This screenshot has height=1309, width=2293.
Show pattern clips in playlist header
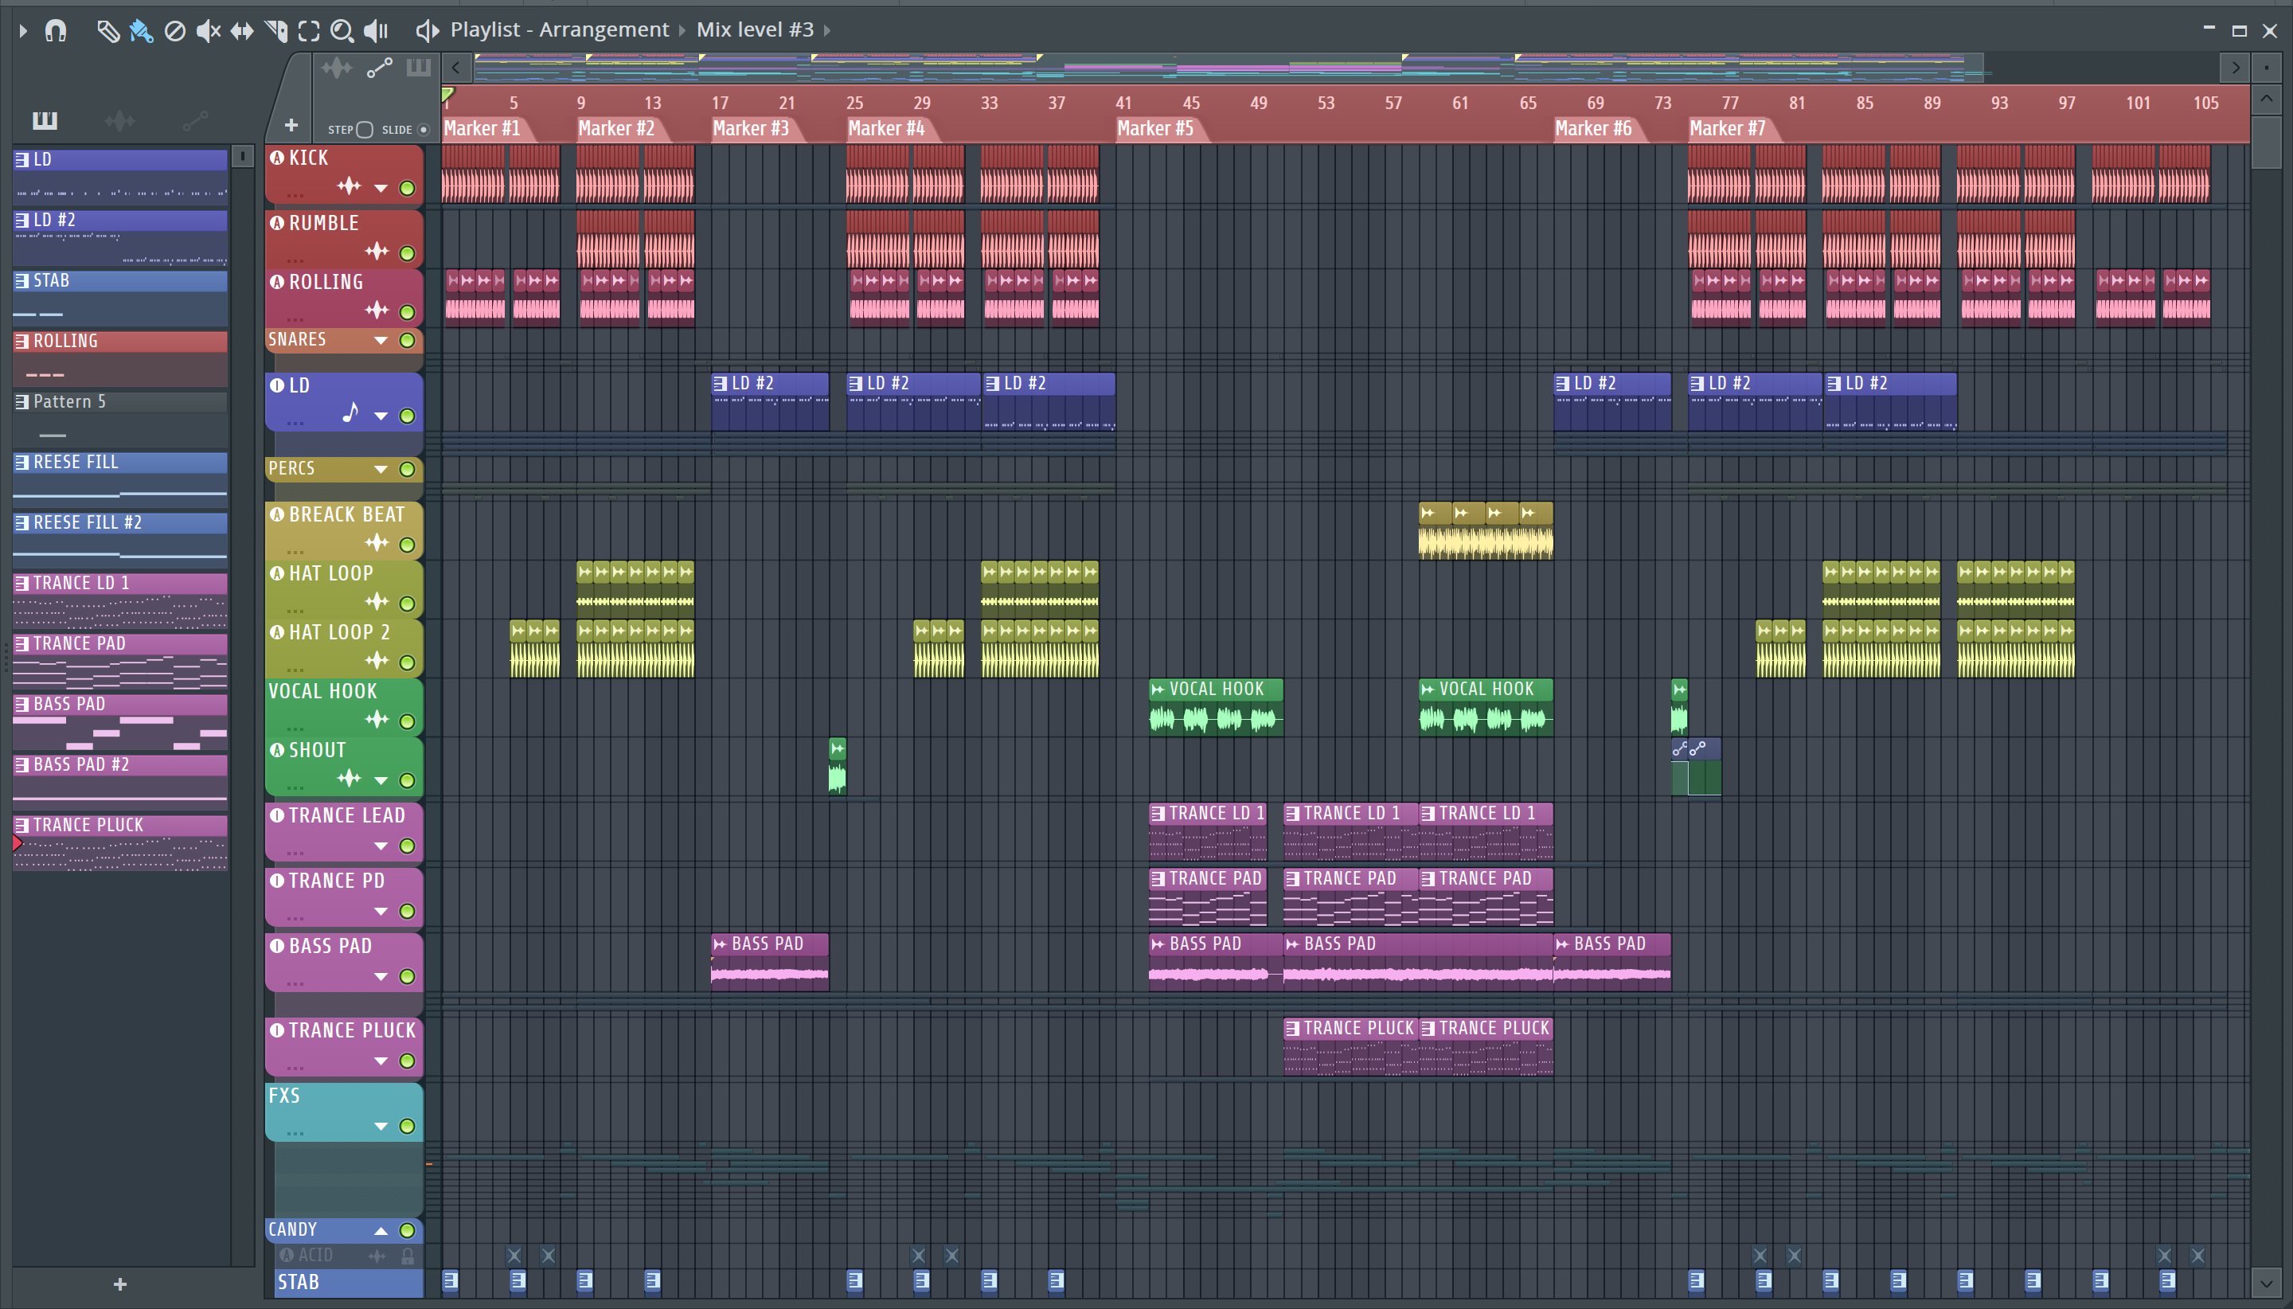(419, 68)
